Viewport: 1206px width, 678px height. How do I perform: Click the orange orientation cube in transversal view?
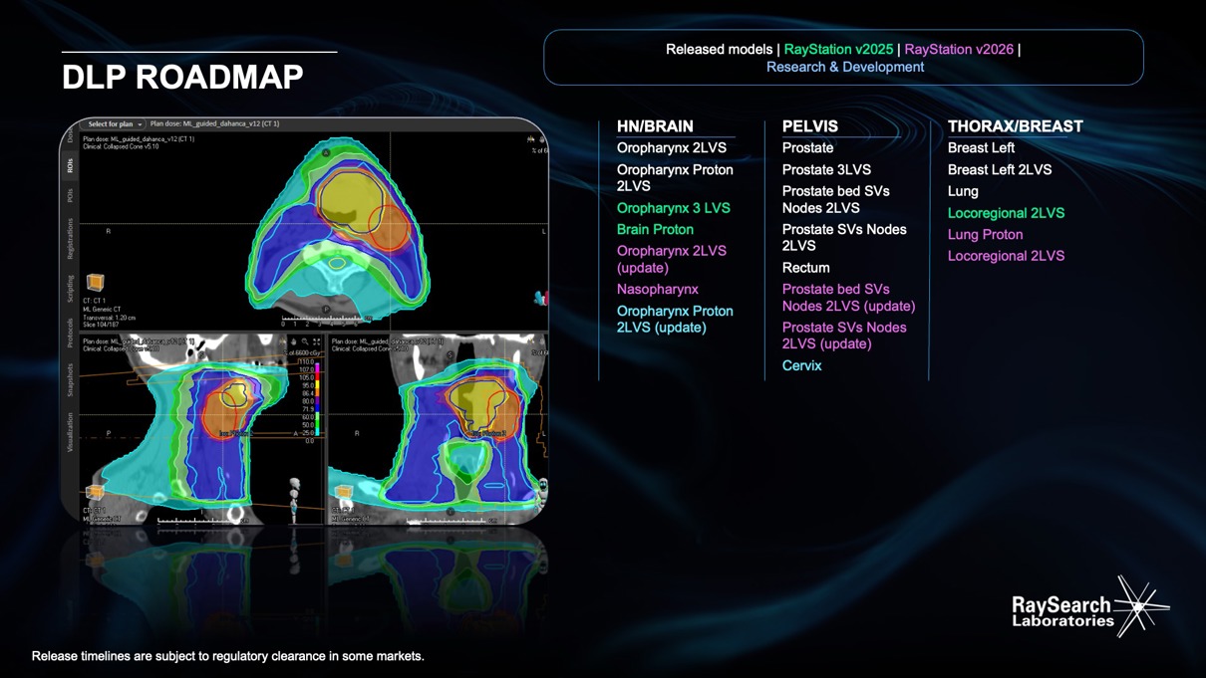click(x=96, y=283)
